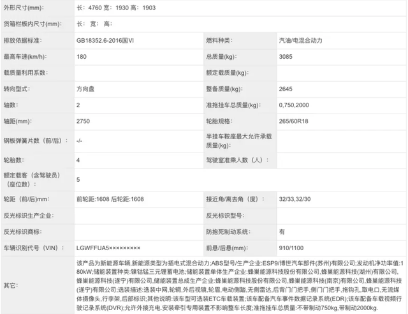Click the 最高车速(km/h) label
This screenshot has width=408, height=314.
(x=27, y=57)
